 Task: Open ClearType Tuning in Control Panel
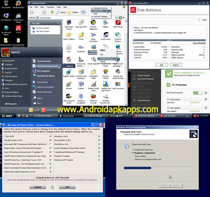tap(69, 25)
